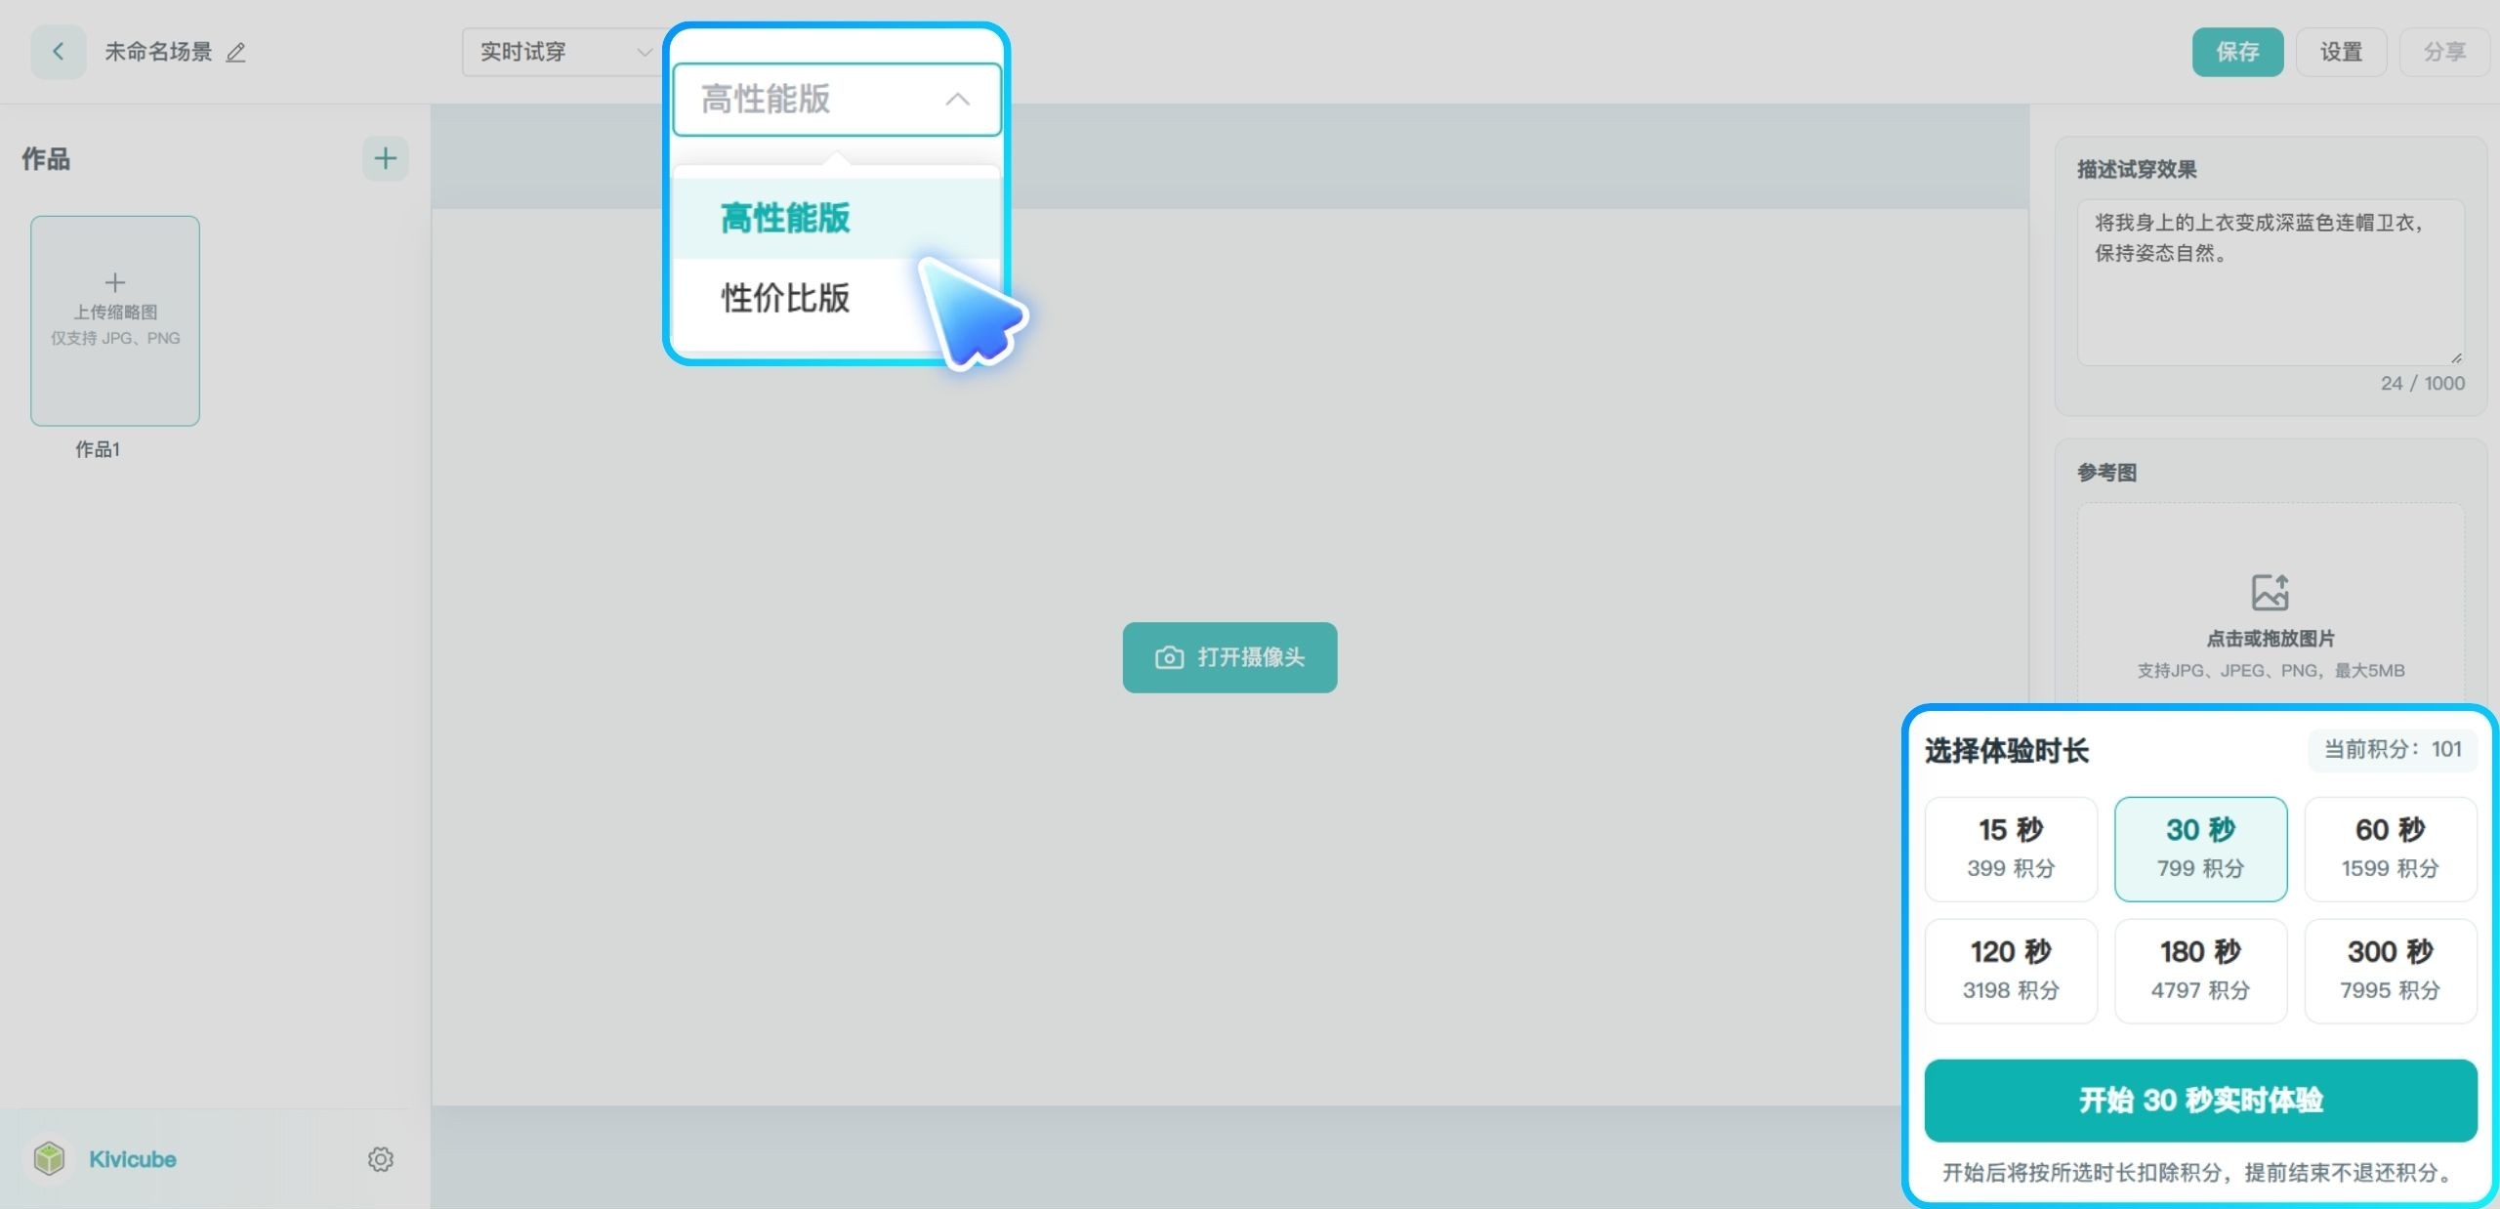Click the 24 / 1000 character counter
This screenshot has width=2500, height=1209.
[2422, 384]
